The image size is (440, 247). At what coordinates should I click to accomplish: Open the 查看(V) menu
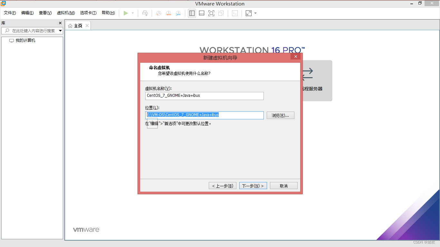coord(45,13)
